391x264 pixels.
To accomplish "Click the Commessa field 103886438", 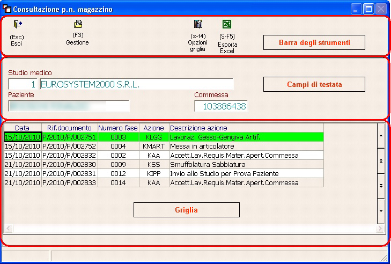I will click(x=221, y=106).
